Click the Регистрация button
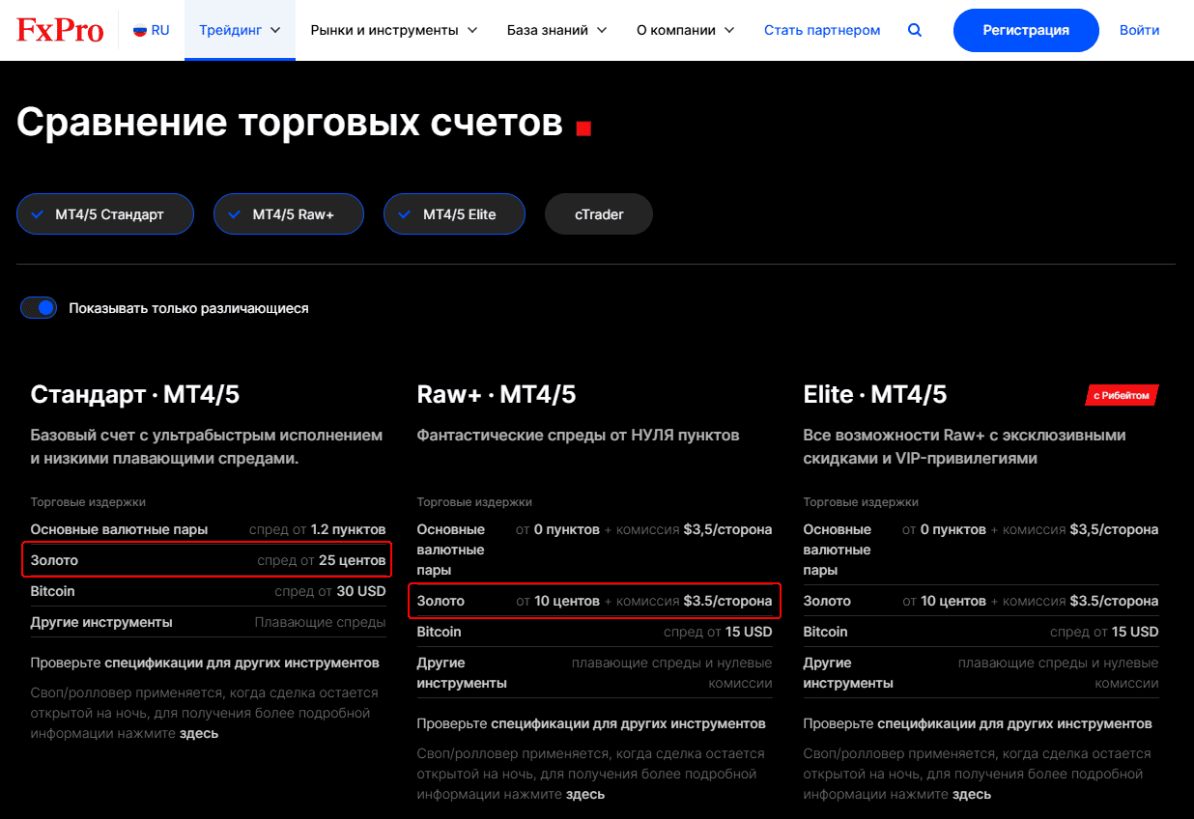Screen dimensions: 1194x819 [1026, 30]
